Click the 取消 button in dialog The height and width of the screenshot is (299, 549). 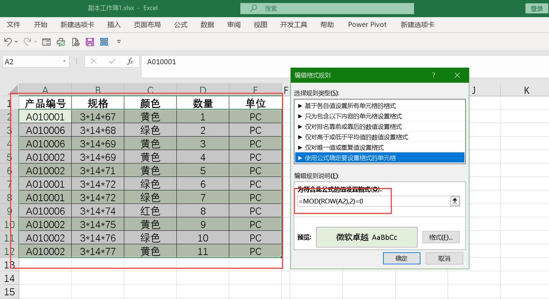444,258
